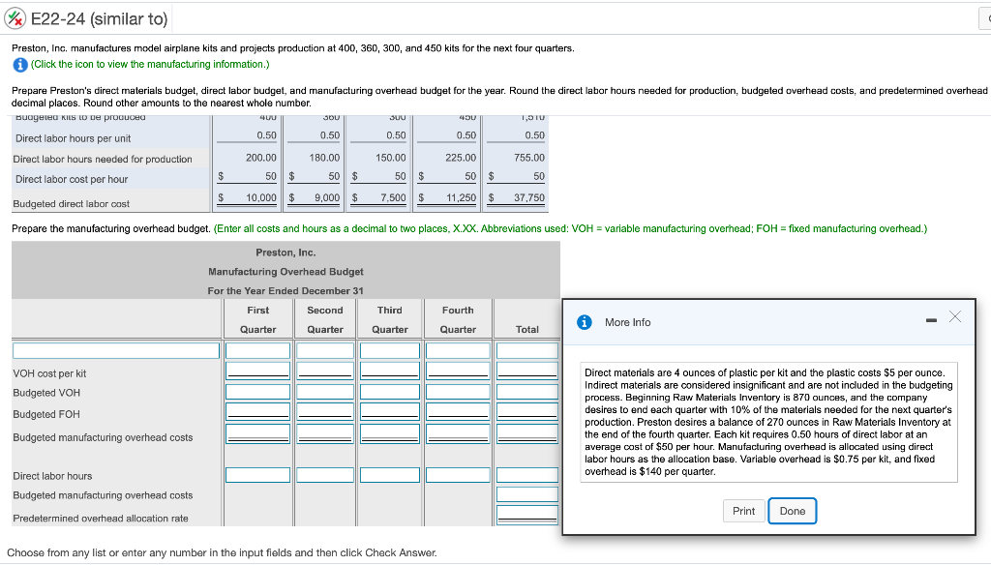
Task: Click Budgeted VOH First Quarter field
Action: click(257, 392)
